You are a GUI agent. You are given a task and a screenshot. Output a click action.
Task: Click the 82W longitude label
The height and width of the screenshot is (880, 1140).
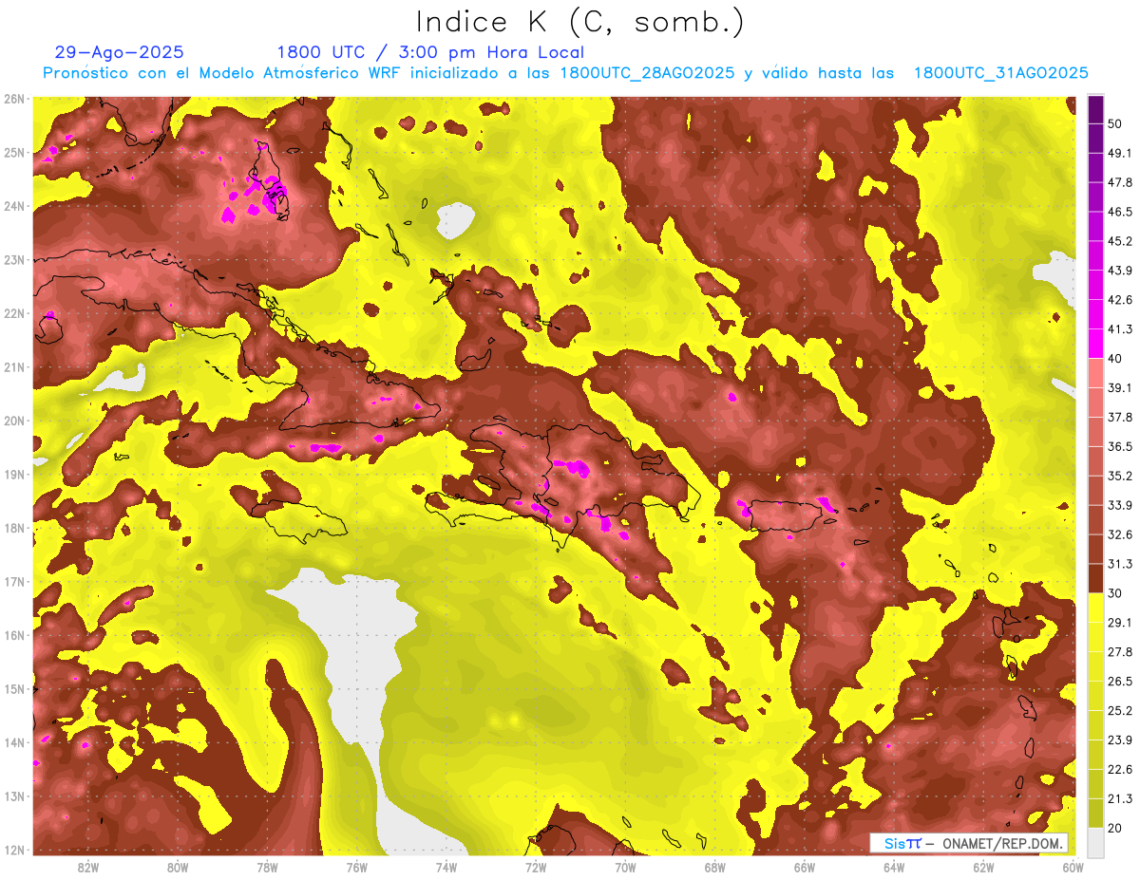(x=87, y=867)
